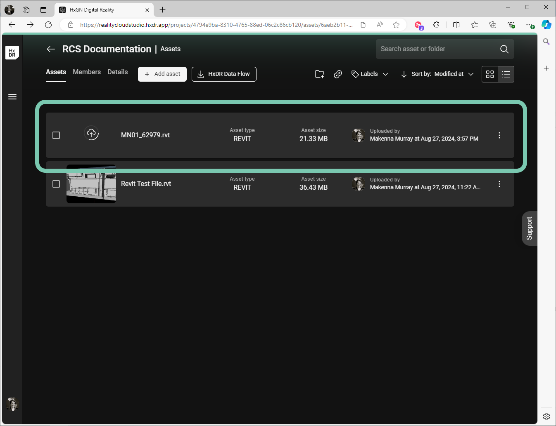Click the back arrow beside RCS Documentation
Viewport: 556px width, 426px height.
(51, 49)
